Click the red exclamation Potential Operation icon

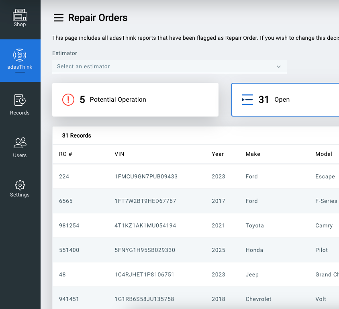tap(68, 100)
